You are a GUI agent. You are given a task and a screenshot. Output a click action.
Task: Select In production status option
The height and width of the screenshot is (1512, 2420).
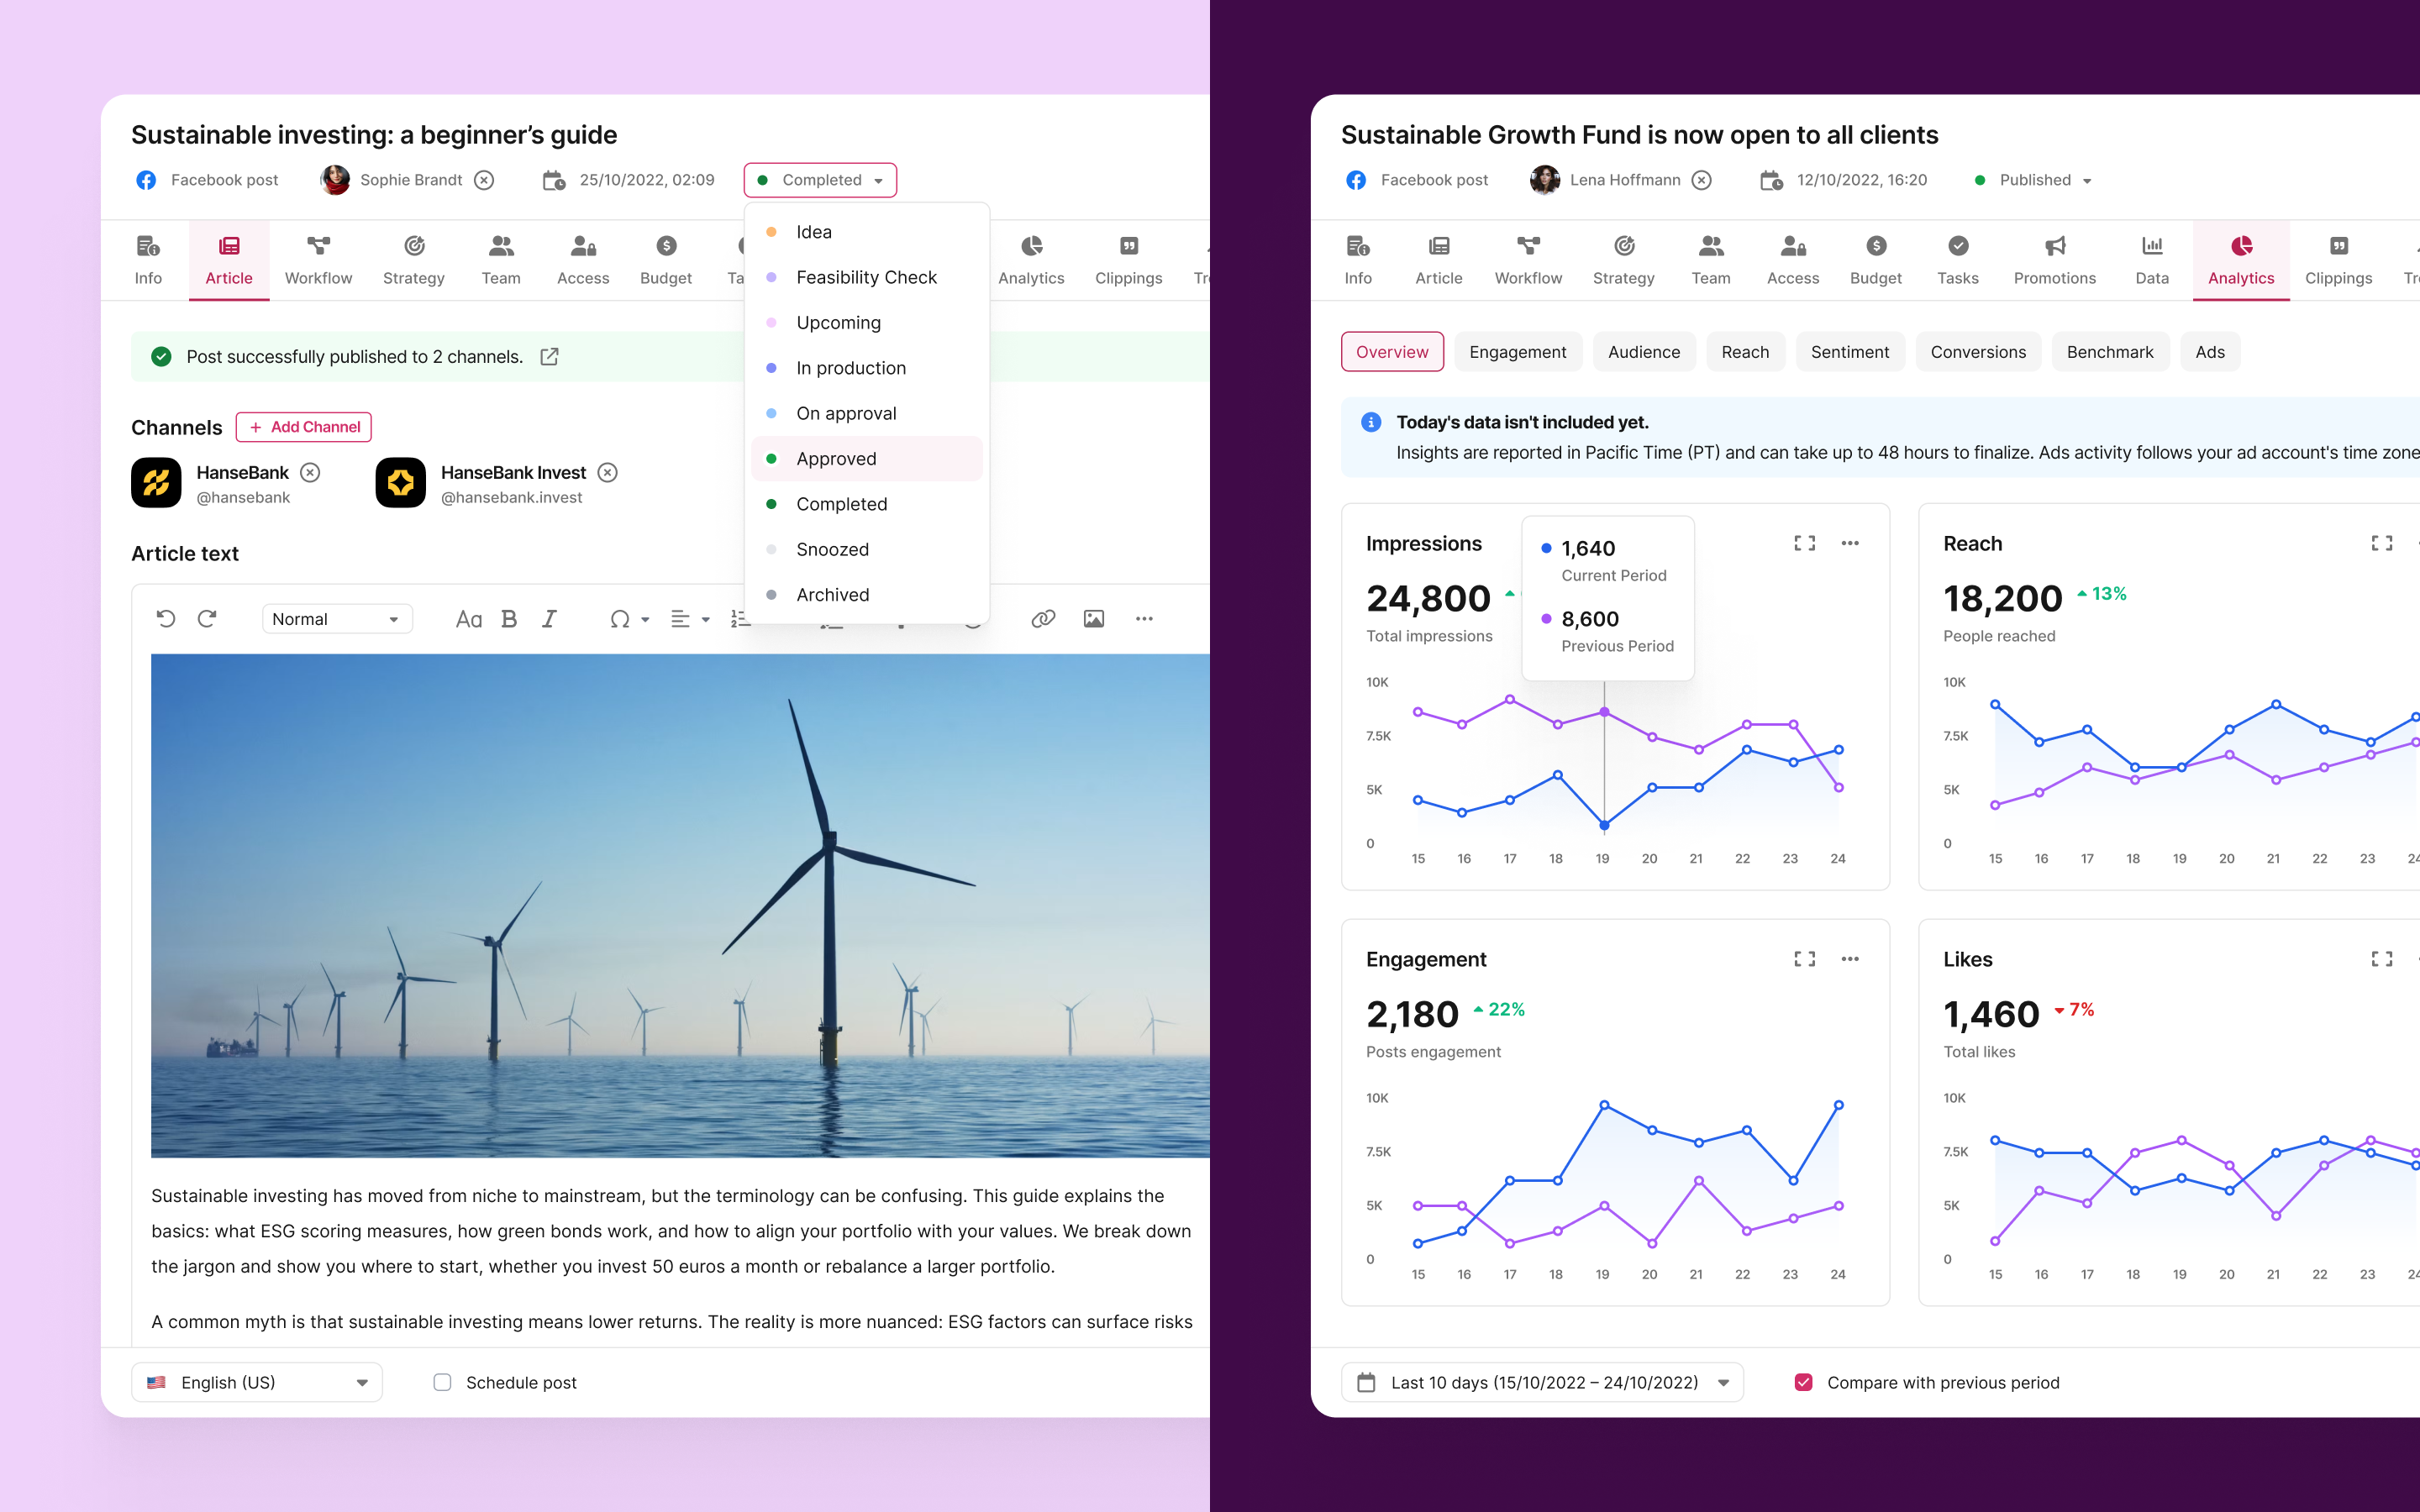pos(867,368)
